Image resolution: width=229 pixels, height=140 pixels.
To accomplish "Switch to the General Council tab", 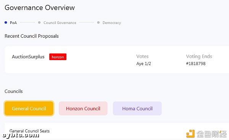I will [29, 108].
